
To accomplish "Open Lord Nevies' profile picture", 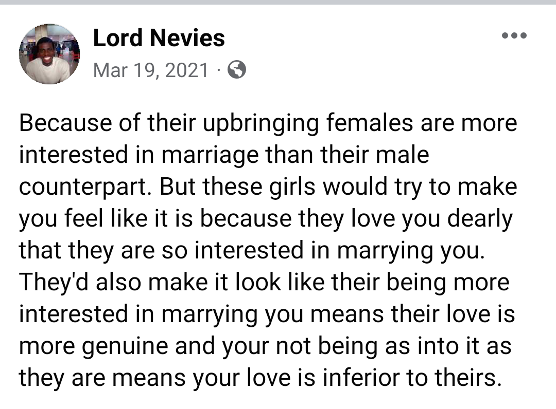I will pos(49,54).
